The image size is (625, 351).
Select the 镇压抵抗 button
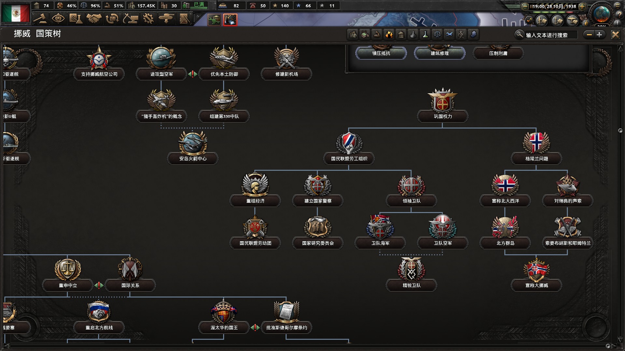pos(381,53)
